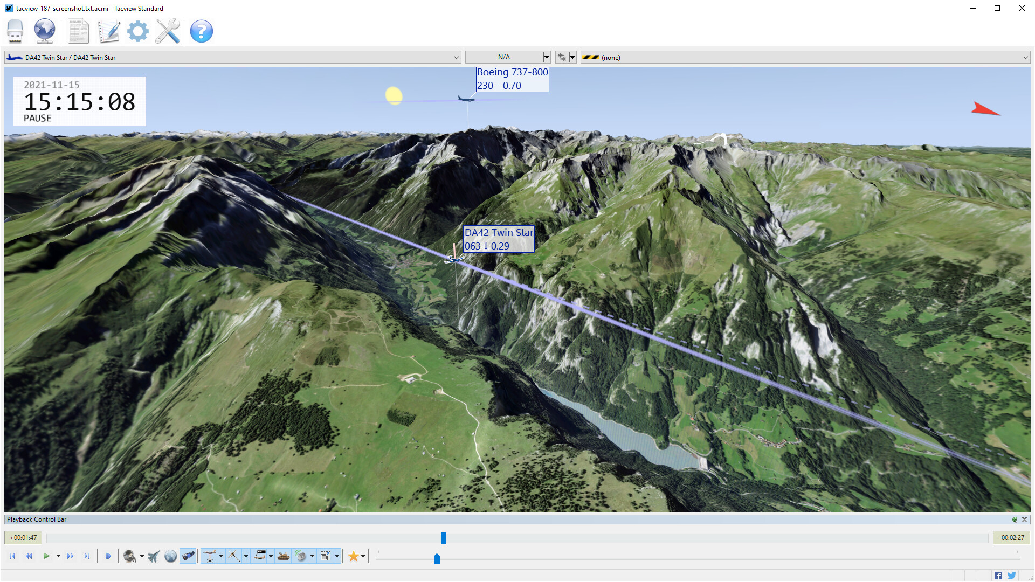The height and width of the screenshot is (582, 1035).
Task: Expand the secondary N/A object dropdown
Action: coord(546,57)
